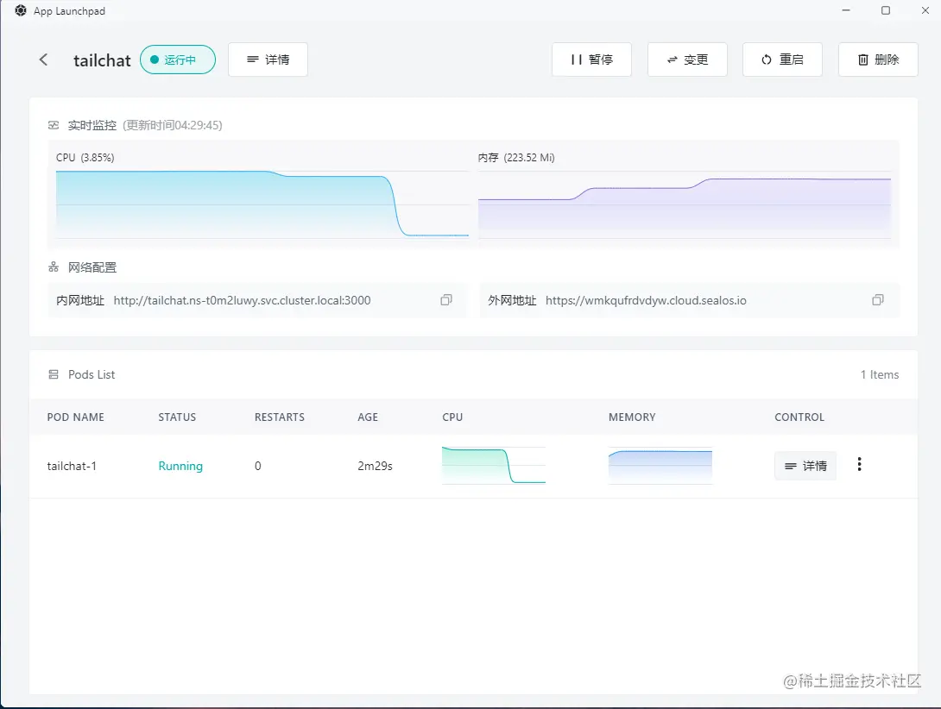Copy the 内网地址 internal address
The width and height of the screenshot is (941, 709).
[x=445, y=300]
